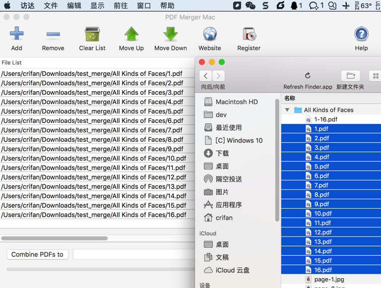This screenshot has width=381, height=288.
Task: Open 隔空投送 in Finder sidebar
Action: (223, 179)
